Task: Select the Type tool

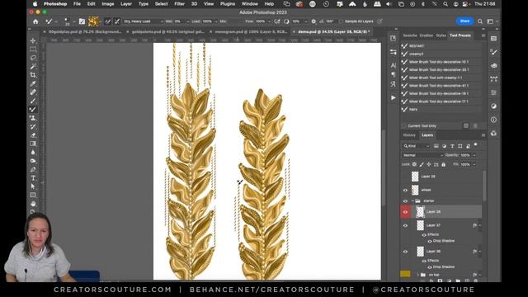Action: pos(33,178)
